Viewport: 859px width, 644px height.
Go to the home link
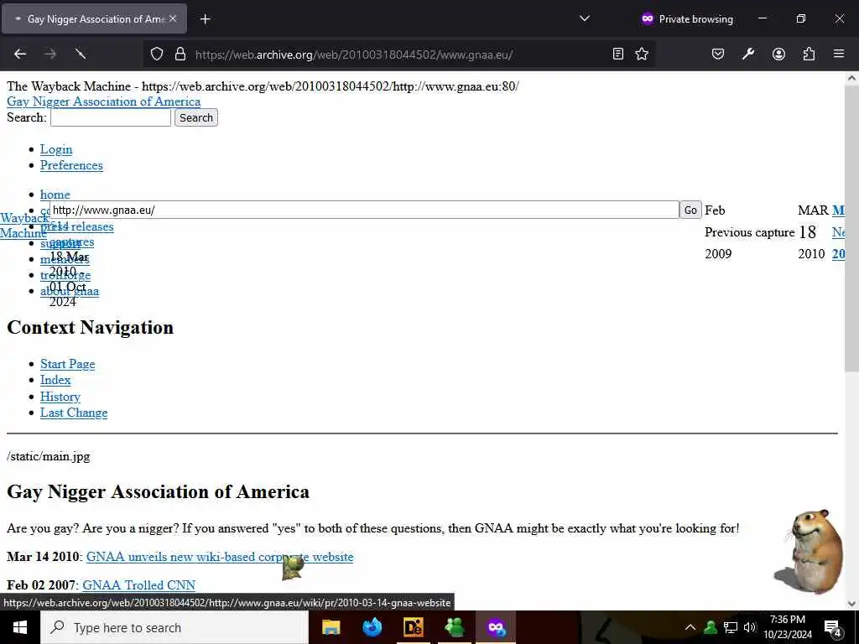(55, 195)
